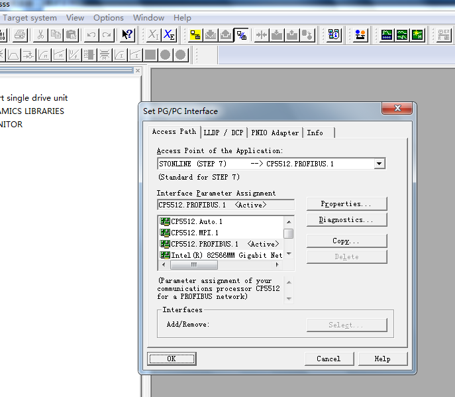Image resolution: width=455 pixels, height=397 pixels.
Task: Click the interface list horizontal scrollbar thumb
Action: (194, 264)
